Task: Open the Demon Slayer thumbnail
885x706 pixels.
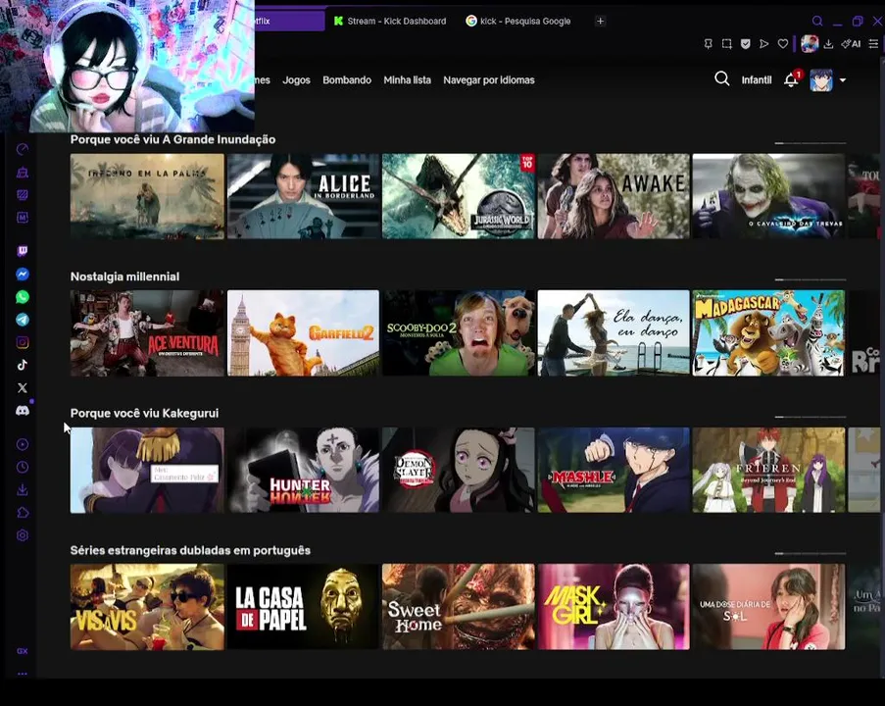Action: [459, 470]
